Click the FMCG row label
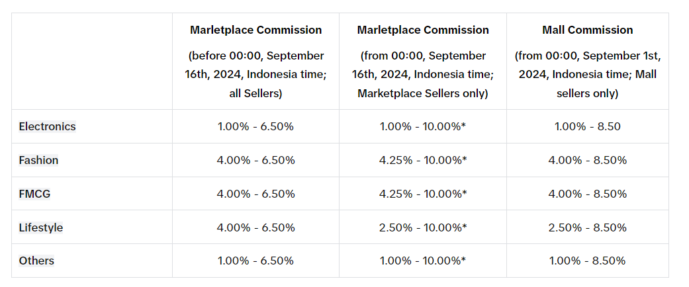This screenshot has width=689, height=287. [36, 194]
